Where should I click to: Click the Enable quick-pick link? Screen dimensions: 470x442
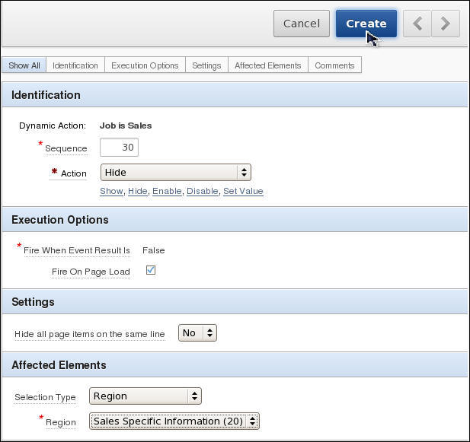point(167,191)
